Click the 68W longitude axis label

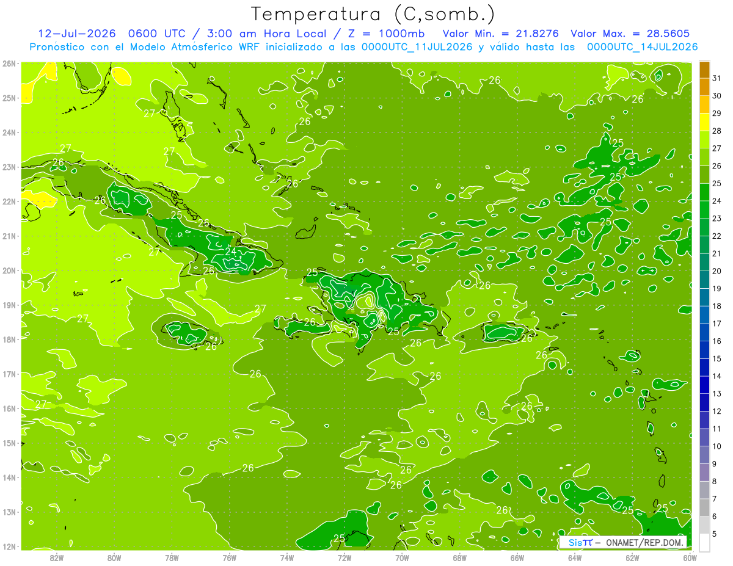[460, 558]
